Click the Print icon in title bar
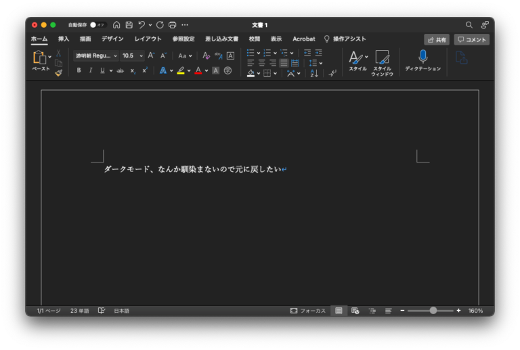 [172, 25]
